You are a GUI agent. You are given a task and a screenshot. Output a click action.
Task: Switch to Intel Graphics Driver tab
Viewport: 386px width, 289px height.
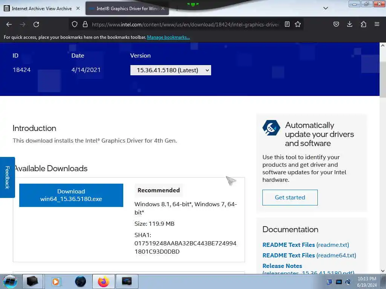click(127, 8)
